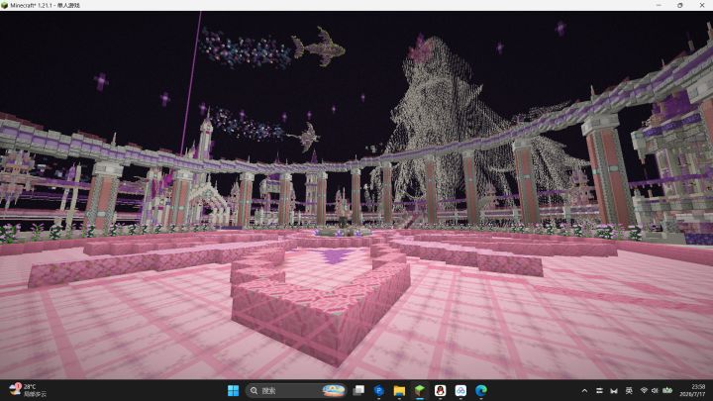Open the clock showing 23:58
The width and height of the screenshot is (713, 401).
pyautogui.click(x=692, y=390)
